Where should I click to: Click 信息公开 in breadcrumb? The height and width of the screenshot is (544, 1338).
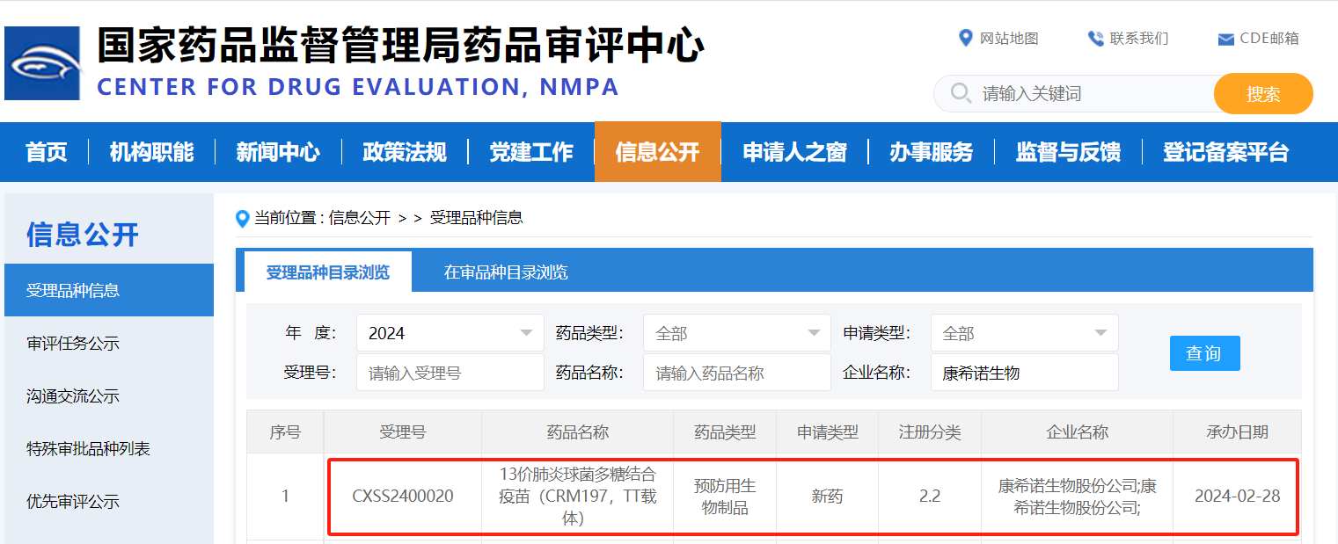coord(360,218)
